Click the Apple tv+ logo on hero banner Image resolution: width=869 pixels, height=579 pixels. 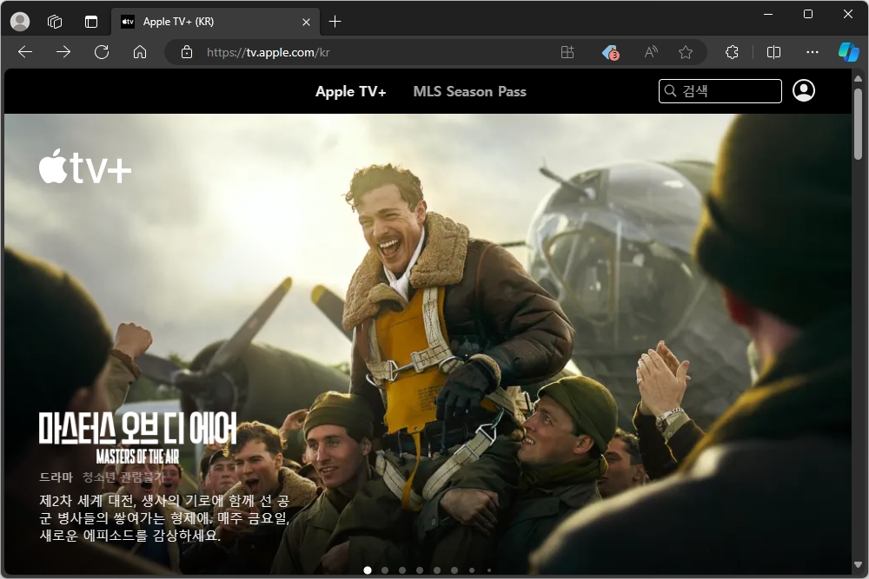[x=85, y=166]
